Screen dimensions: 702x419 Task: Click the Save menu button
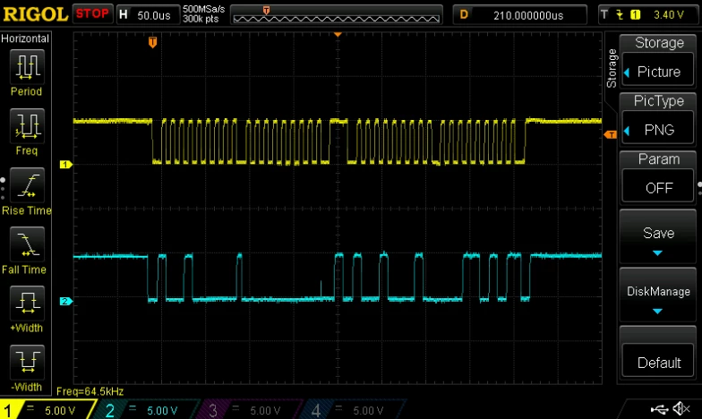pos(657,236)
